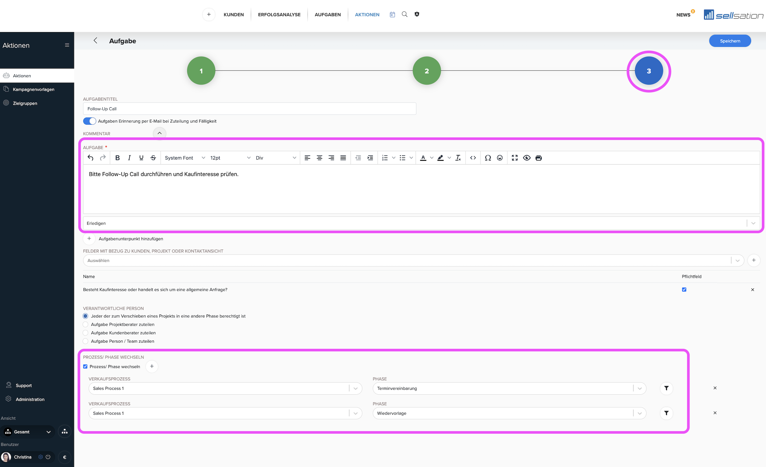Open the AKTIONEN menu
Viewport: 766px width, 467px height.
(x=367, y=15)
